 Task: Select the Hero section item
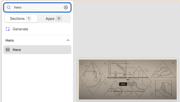click(x=37, y=50)
